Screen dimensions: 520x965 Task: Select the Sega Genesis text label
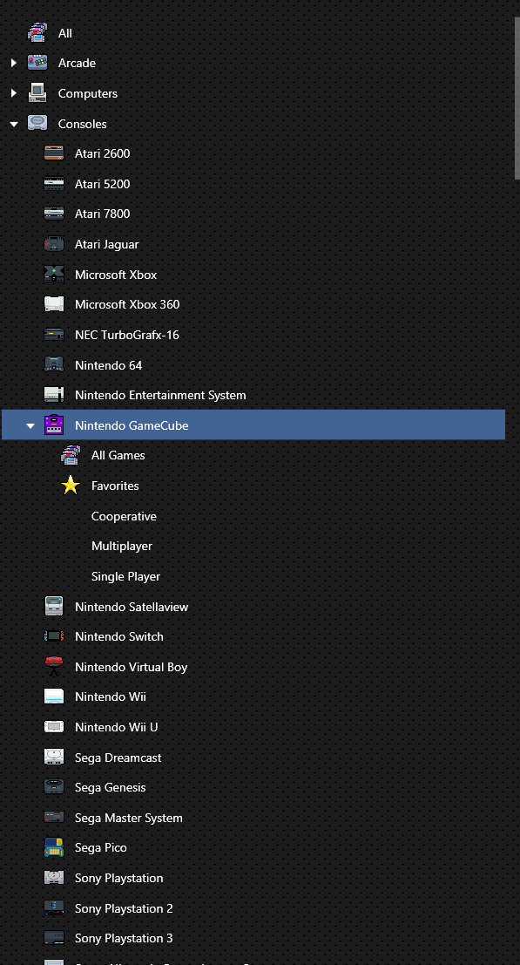click(x=110, y=787)
